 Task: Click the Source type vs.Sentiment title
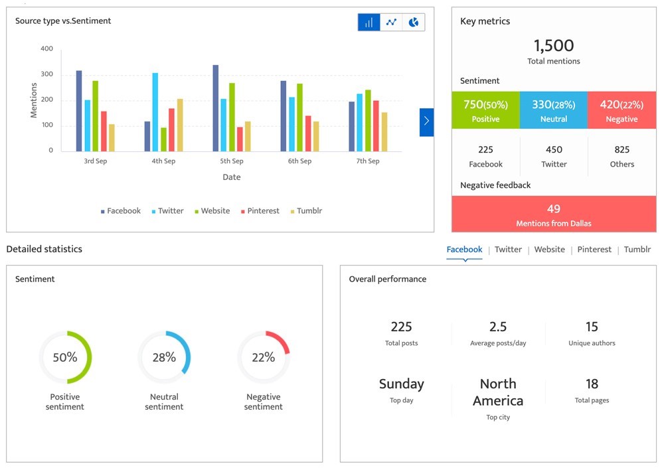63,21
